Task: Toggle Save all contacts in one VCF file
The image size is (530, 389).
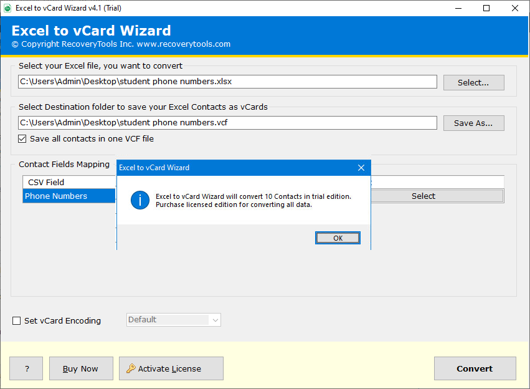Action: point(22,138)
